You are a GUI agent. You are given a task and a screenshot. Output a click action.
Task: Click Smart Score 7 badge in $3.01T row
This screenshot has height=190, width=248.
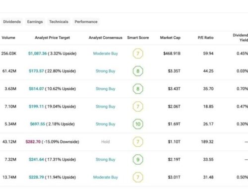pos(138,177)
